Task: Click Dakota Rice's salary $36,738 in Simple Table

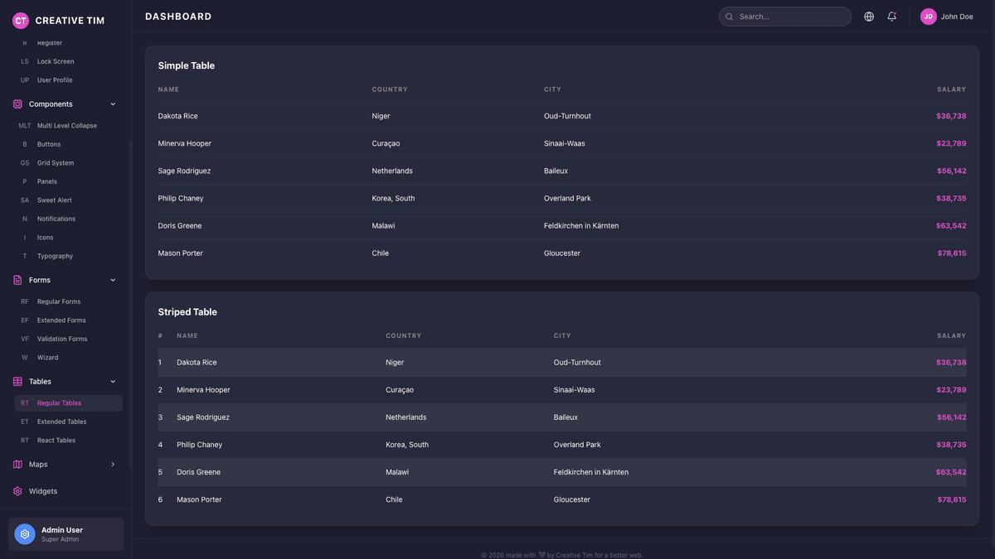Action: 951,116
